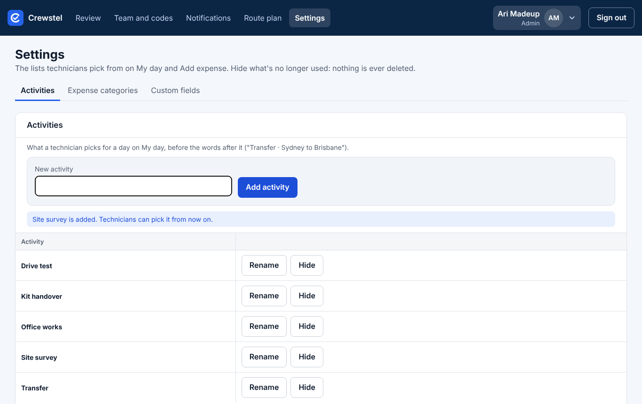Select the Transfer row label
This screenshot has height=404, width=642.
[35, 388]
